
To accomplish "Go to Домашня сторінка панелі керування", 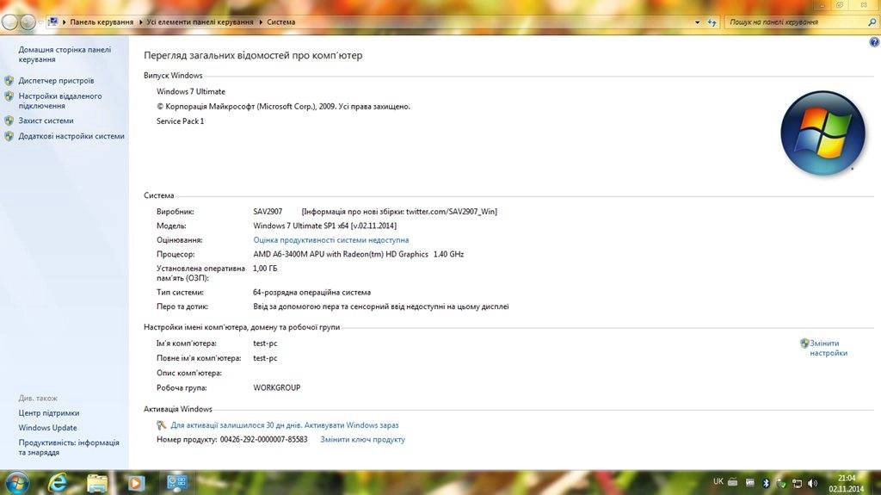I will pyautogui.click(x=65, y=54).
